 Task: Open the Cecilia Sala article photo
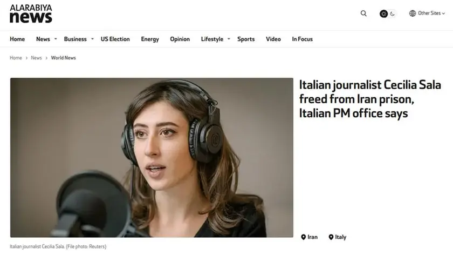pyautogui.click(x=152, y=157)
